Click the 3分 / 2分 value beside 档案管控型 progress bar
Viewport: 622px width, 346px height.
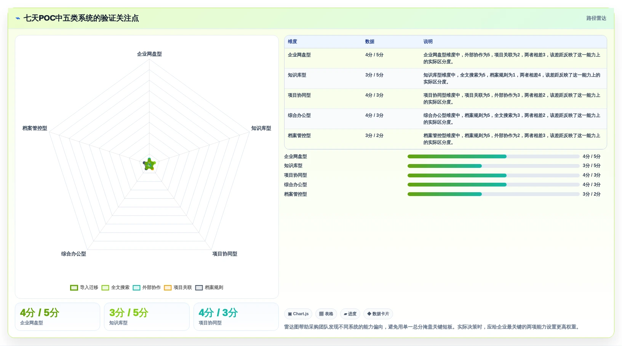[x=592, y=194]
